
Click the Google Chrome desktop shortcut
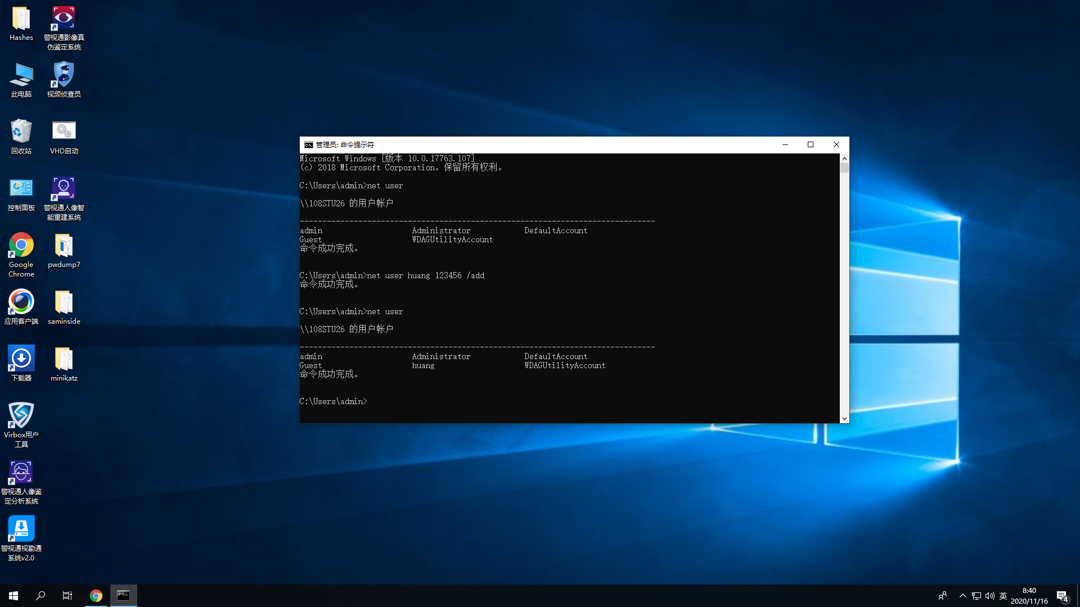click(x=21, y=246)
